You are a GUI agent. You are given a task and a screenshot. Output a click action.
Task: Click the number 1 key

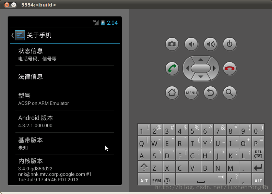point(144,130)
